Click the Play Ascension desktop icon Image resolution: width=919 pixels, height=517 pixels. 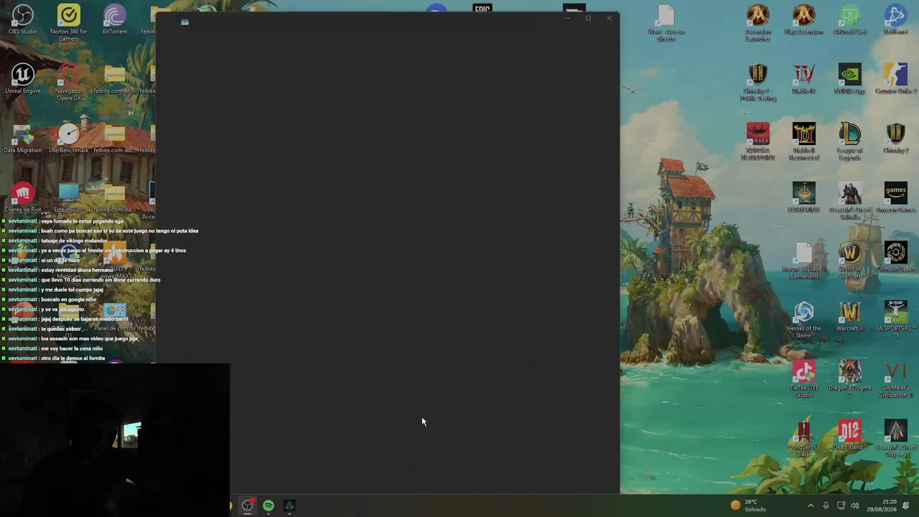click(804, 19)
